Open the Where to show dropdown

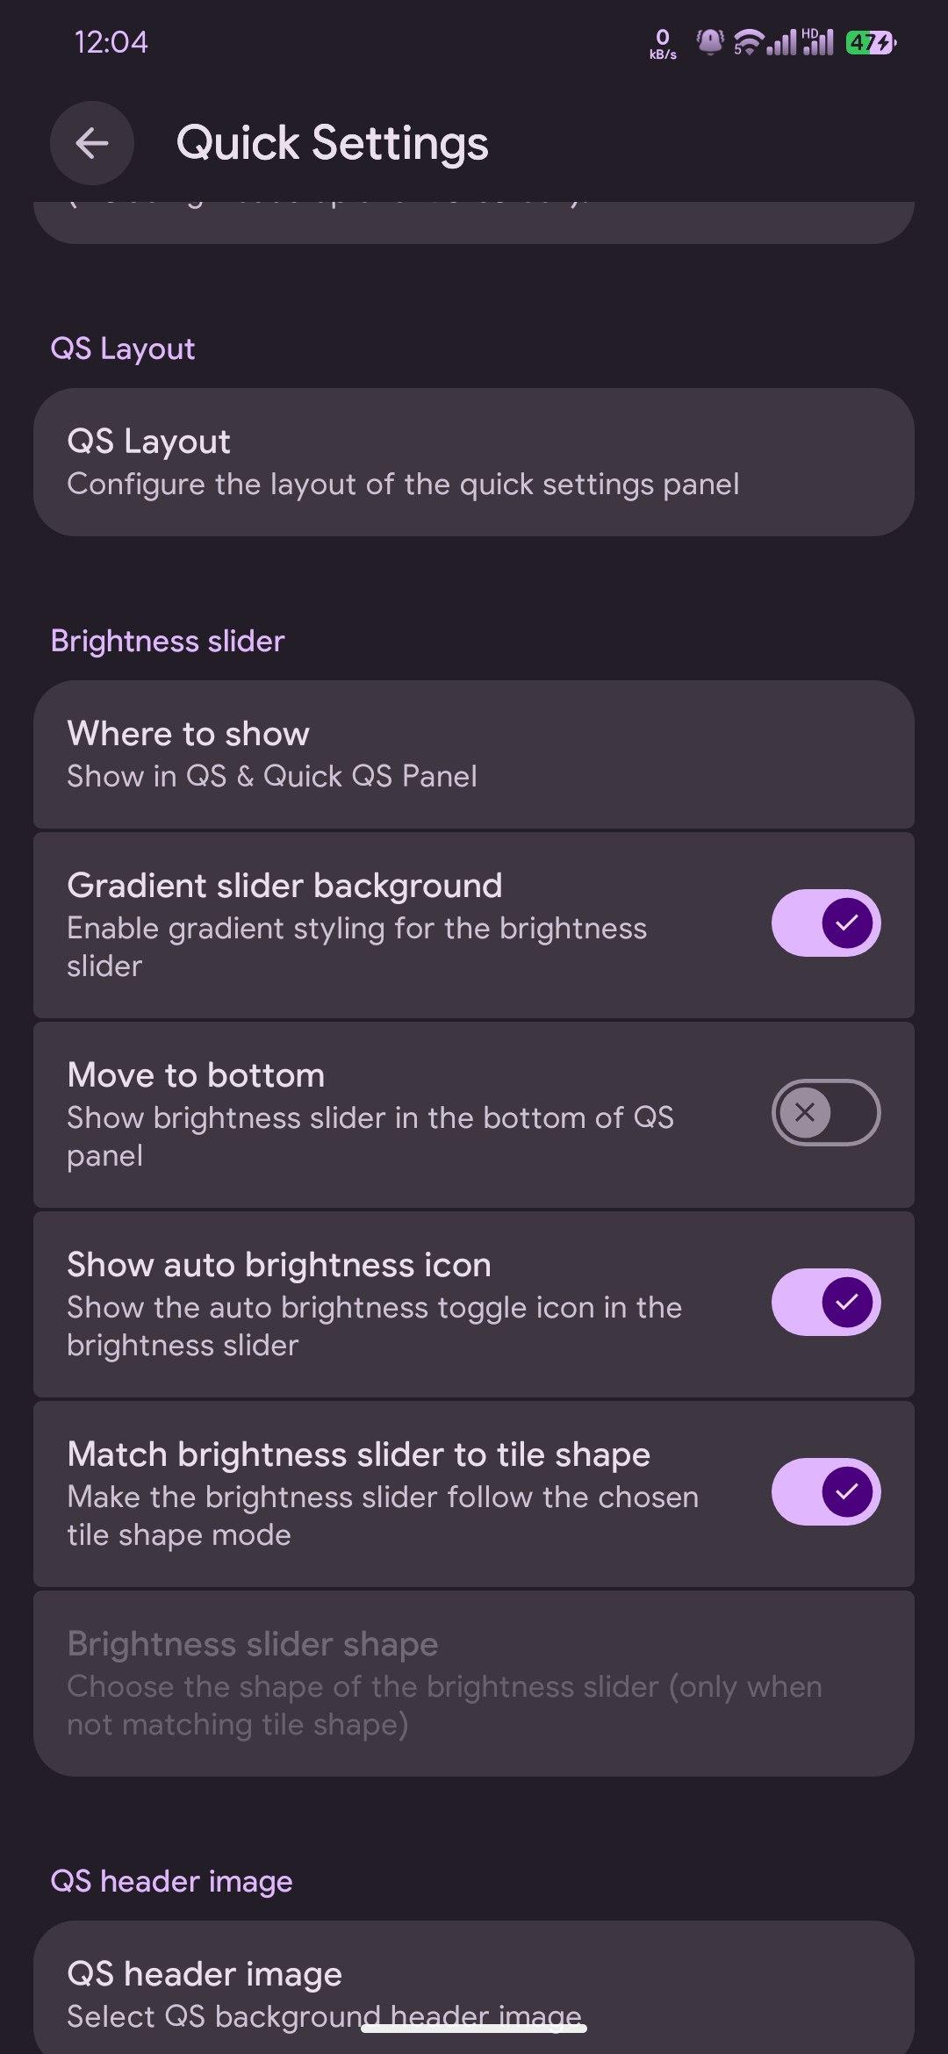coord(474,754)
